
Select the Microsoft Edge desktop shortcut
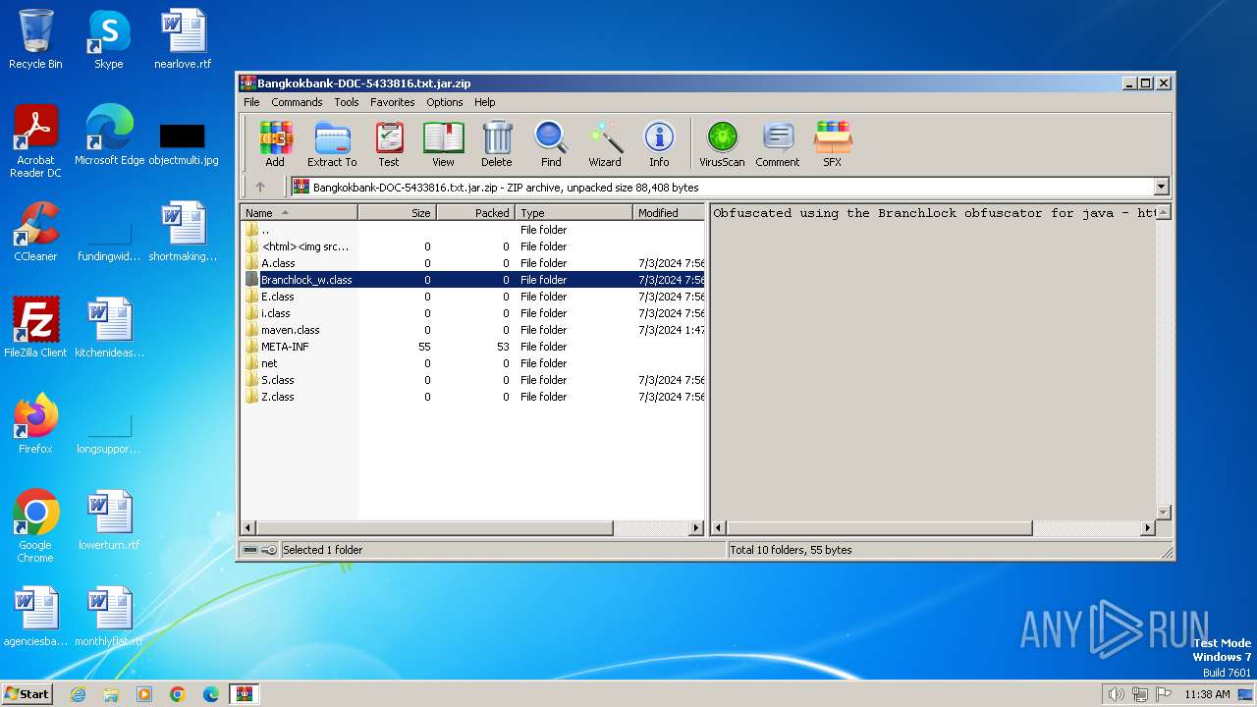click(109, 136)
